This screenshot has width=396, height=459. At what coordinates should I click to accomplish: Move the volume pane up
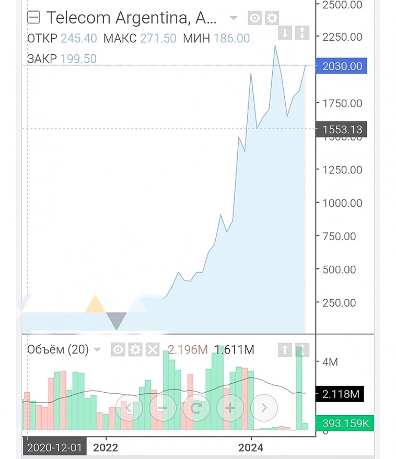285,350
